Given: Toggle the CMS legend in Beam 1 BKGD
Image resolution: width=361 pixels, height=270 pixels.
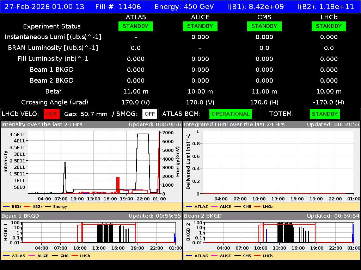Looking at the screenshot, I should pyautogui.click(x=61, y=256).
